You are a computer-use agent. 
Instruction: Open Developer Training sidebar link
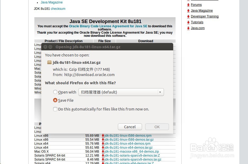pos(205,16)
